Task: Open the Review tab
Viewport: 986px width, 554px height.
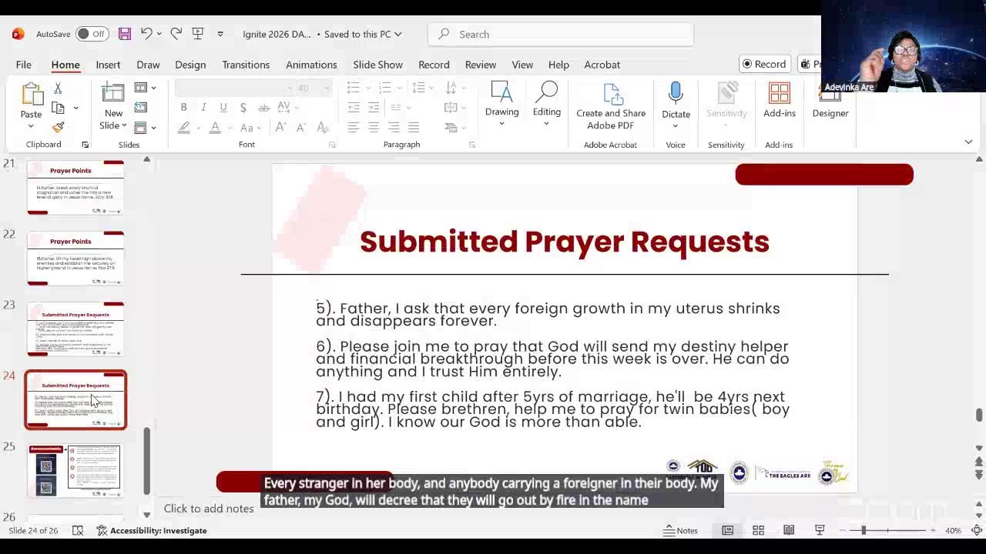Action: 481,65
